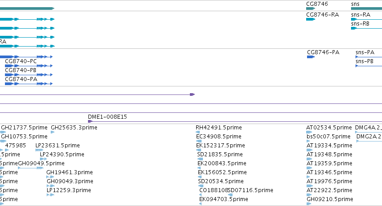Viewport: 382px width, 206px height.
Task: Click the LP24390.5prime EST label
Action: click(62, 154)
